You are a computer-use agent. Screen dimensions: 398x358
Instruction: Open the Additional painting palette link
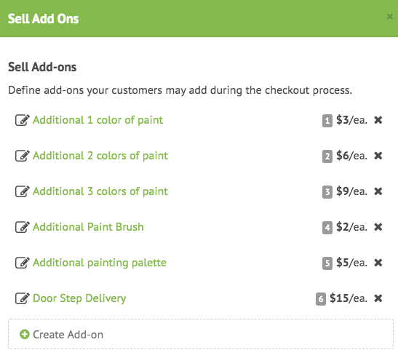pos(100,263)
